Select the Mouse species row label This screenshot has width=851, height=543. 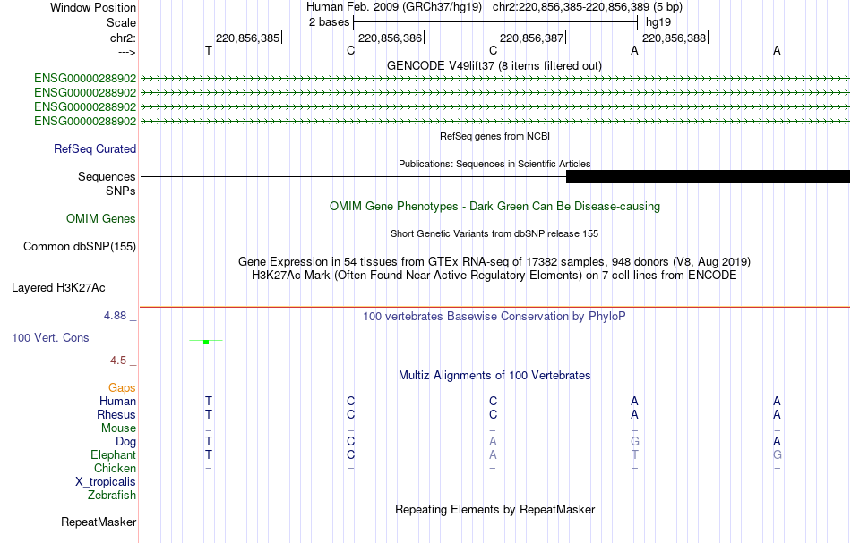pos(118,428)
